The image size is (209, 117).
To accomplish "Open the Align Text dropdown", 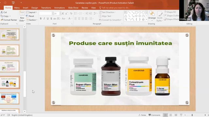I will [106, 16].
